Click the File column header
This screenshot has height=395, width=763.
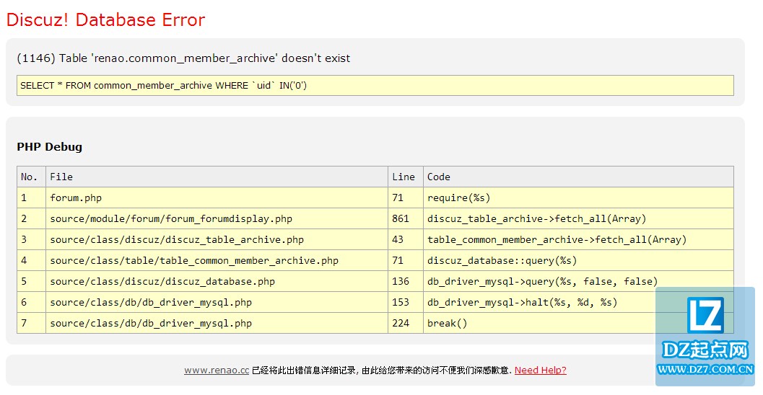pyautogui.click(x=217, y=177)
